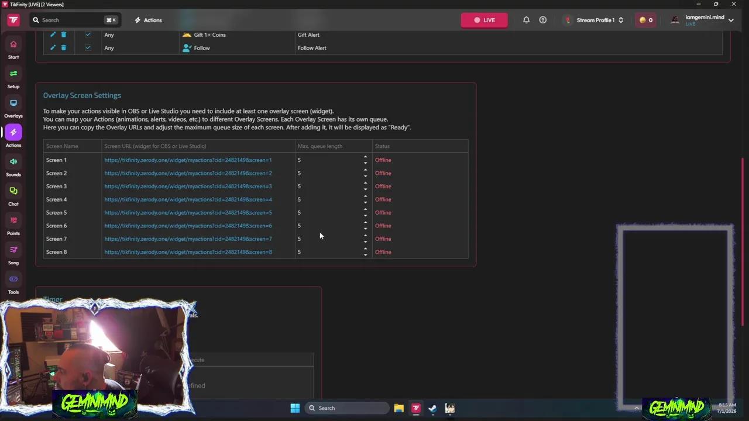This screenshot has width=749, height=421.
Task: Open the Points section in the sidebar
Action: tap(13, 225)
